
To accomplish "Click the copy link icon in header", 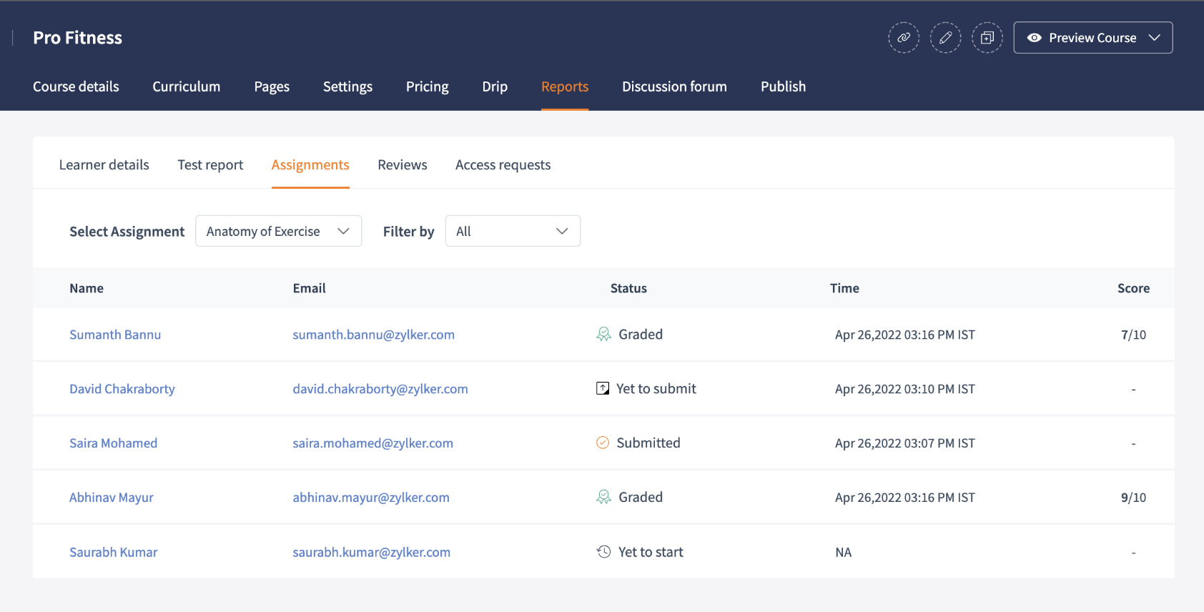I will 904,38.
